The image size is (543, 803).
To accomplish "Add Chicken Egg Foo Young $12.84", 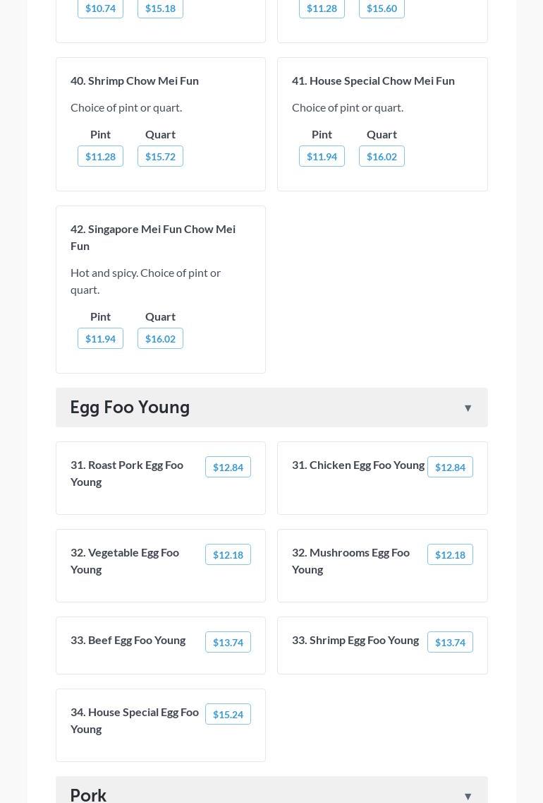I will 450,467.
